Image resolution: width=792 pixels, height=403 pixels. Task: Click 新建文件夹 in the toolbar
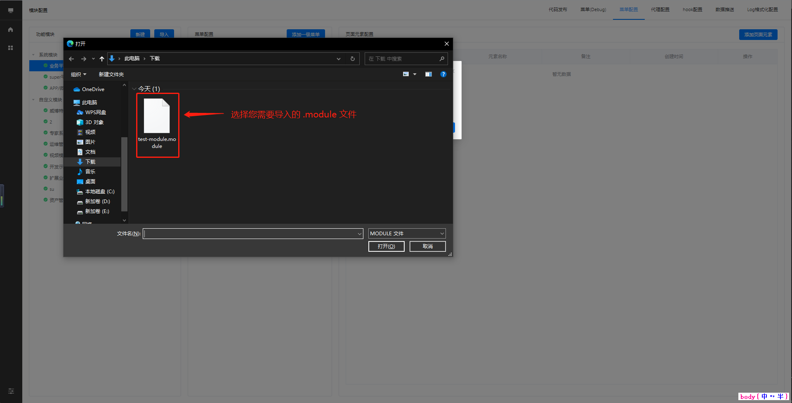pyautogui.click(x=111, y=75)
